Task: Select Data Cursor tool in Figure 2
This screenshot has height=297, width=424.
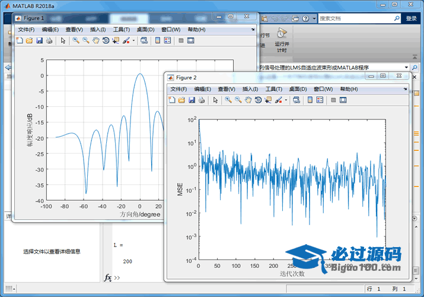Action: pyautogui.click(x=268, y=100)
